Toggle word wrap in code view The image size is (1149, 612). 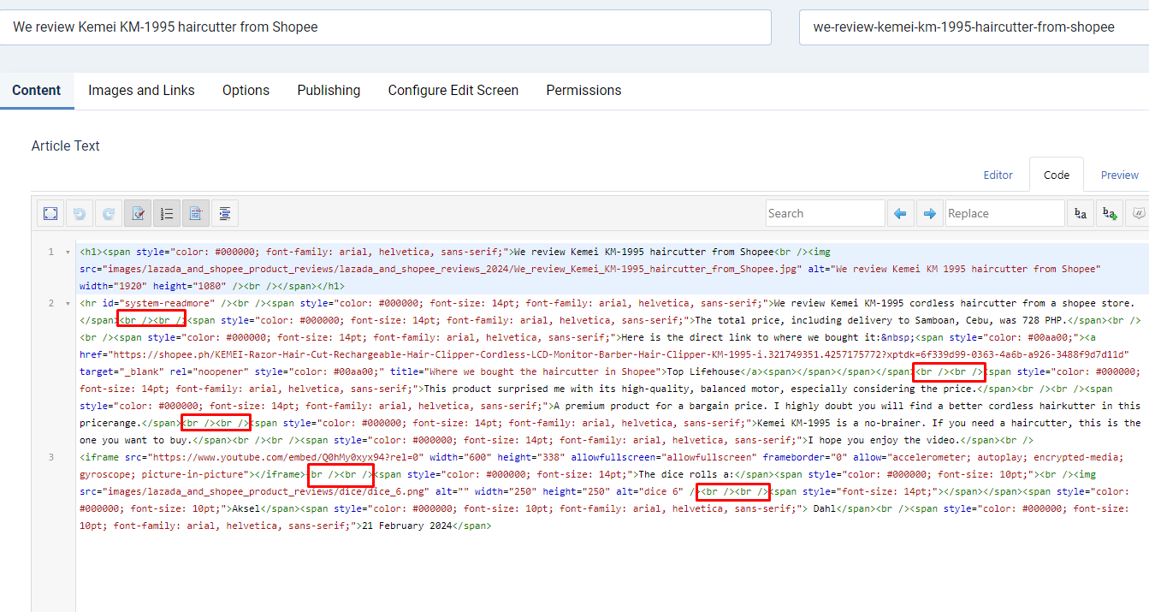[x=196, y=213]
